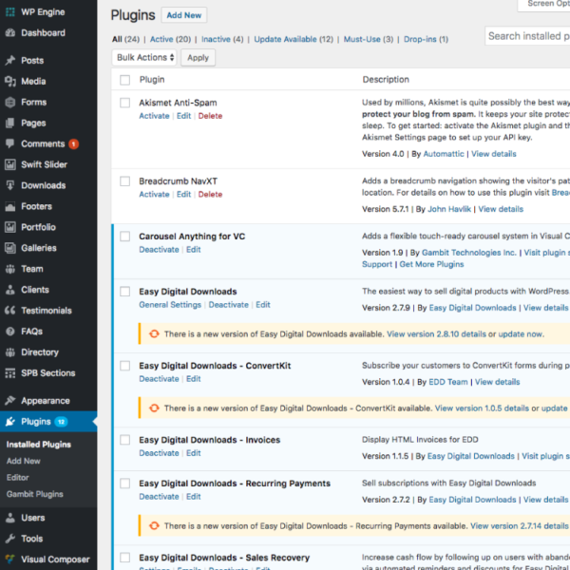Click the Pages icon in sidebar
This screenshot has width=570, height=570.
pyautogui.click(x=10, y=123)
